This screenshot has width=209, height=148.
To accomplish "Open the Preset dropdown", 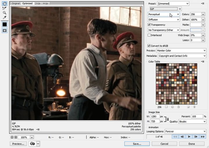I will [173, 3].
